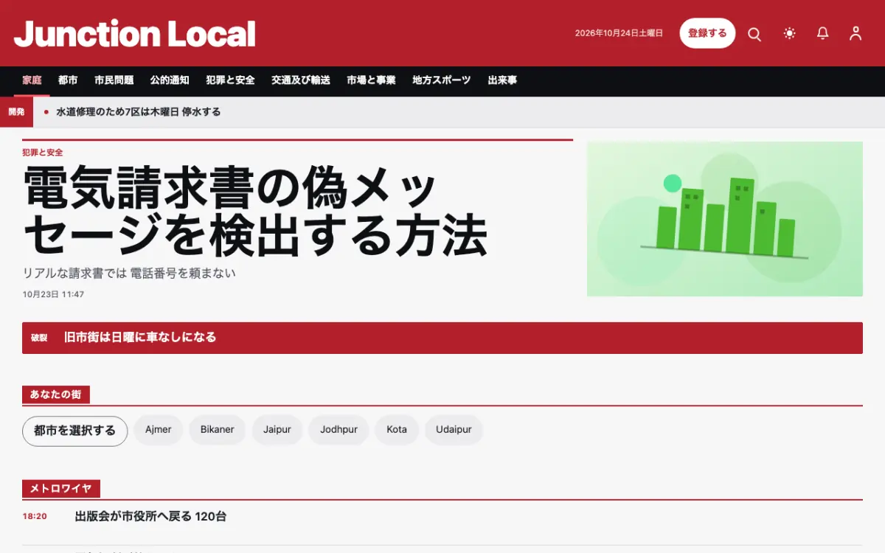Image resolution: width=885 pixels, height=553 pixels.
Task: Open ticker story 水道修理のため7区は木曜日 停水する
Action: click(x=139, y=112)
